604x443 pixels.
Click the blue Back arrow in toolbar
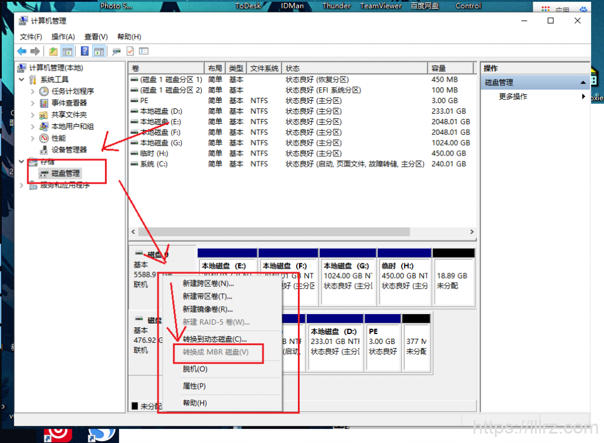click(22, 51)
